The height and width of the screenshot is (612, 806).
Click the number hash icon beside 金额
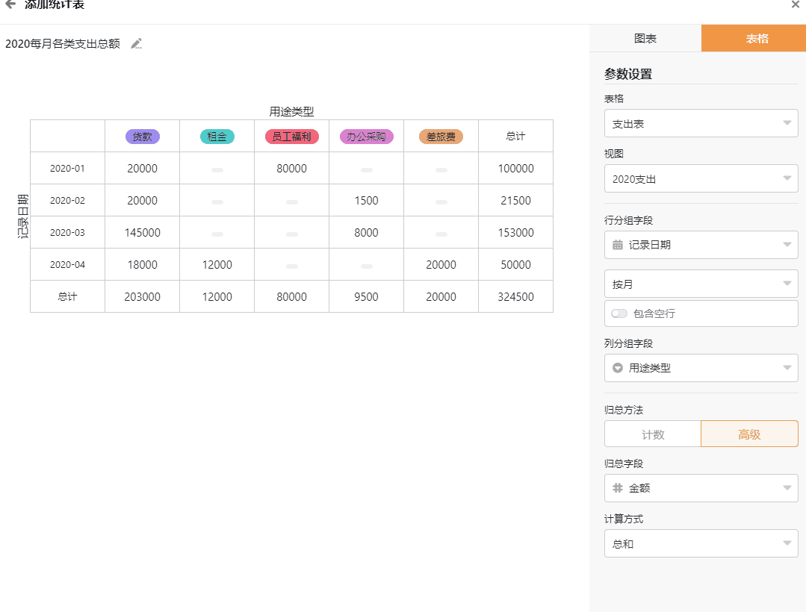click(618, 488)
